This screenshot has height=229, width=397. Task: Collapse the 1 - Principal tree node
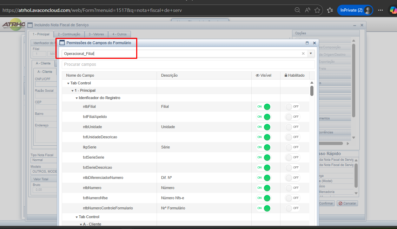click(x=72, y=91)
